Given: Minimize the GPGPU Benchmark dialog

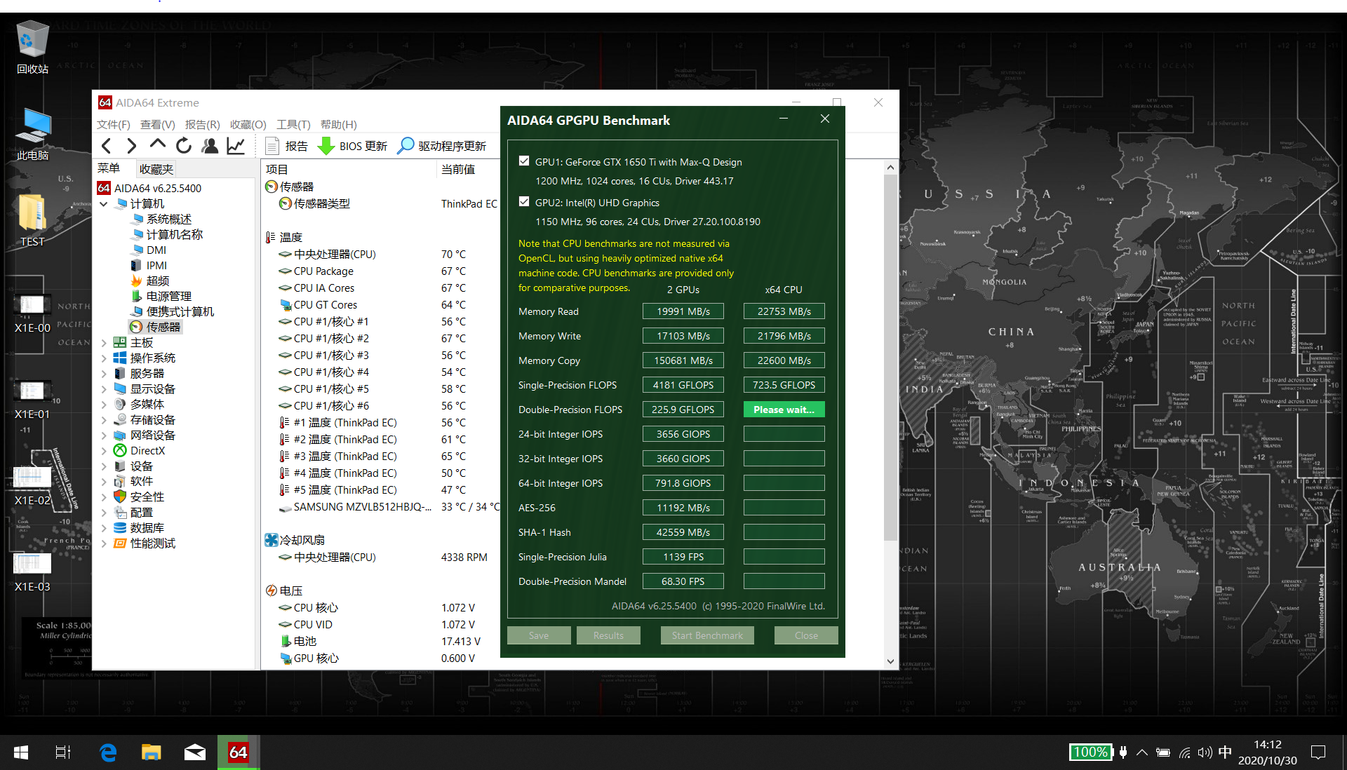Looking at the screenshot, I should point(784,119).
